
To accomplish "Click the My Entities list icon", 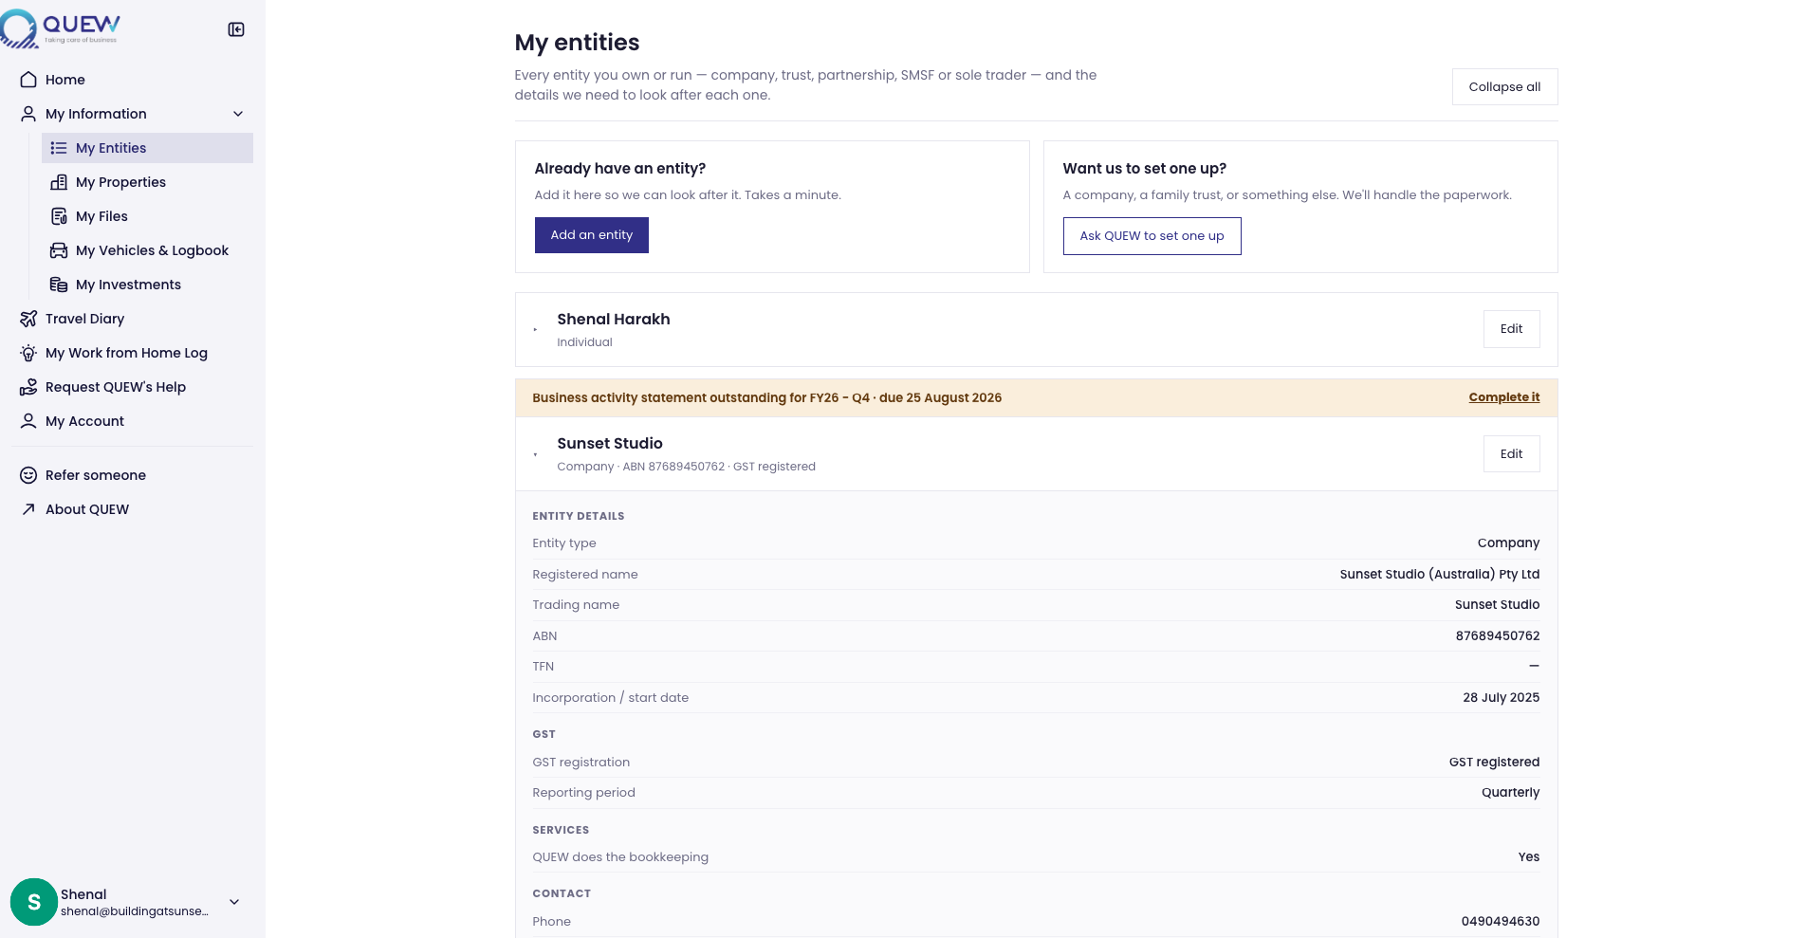I will 59,148.
